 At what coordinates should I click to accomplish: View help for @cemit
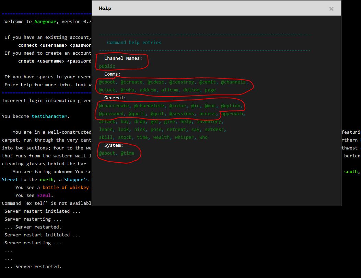tap(207, 82)
